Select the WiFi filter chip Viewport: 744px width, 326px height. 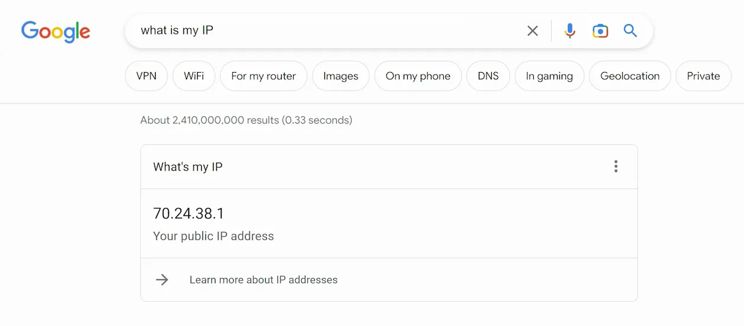point(194,76)
